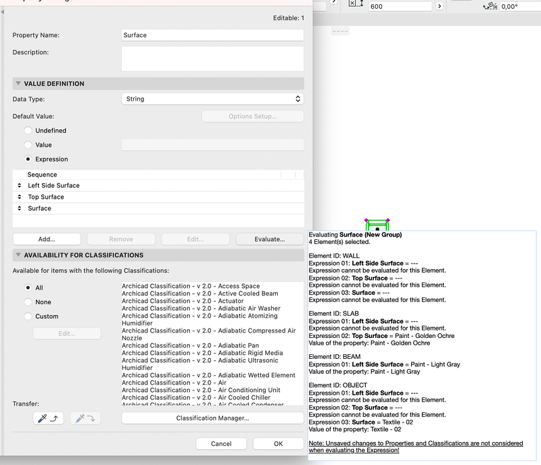
Task: Click the Editable: 1 label
Action: (x=289, y=18)
